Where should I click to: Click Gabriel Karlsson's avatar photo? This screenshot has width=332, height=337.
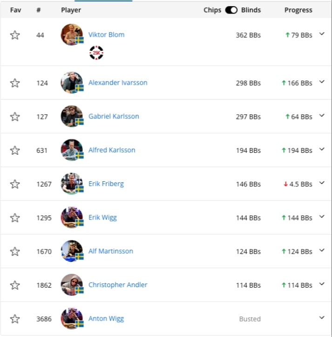[x=72, y=116]
